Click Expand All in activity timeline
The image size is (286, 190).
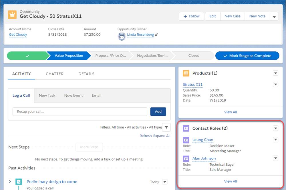(162, 136)
